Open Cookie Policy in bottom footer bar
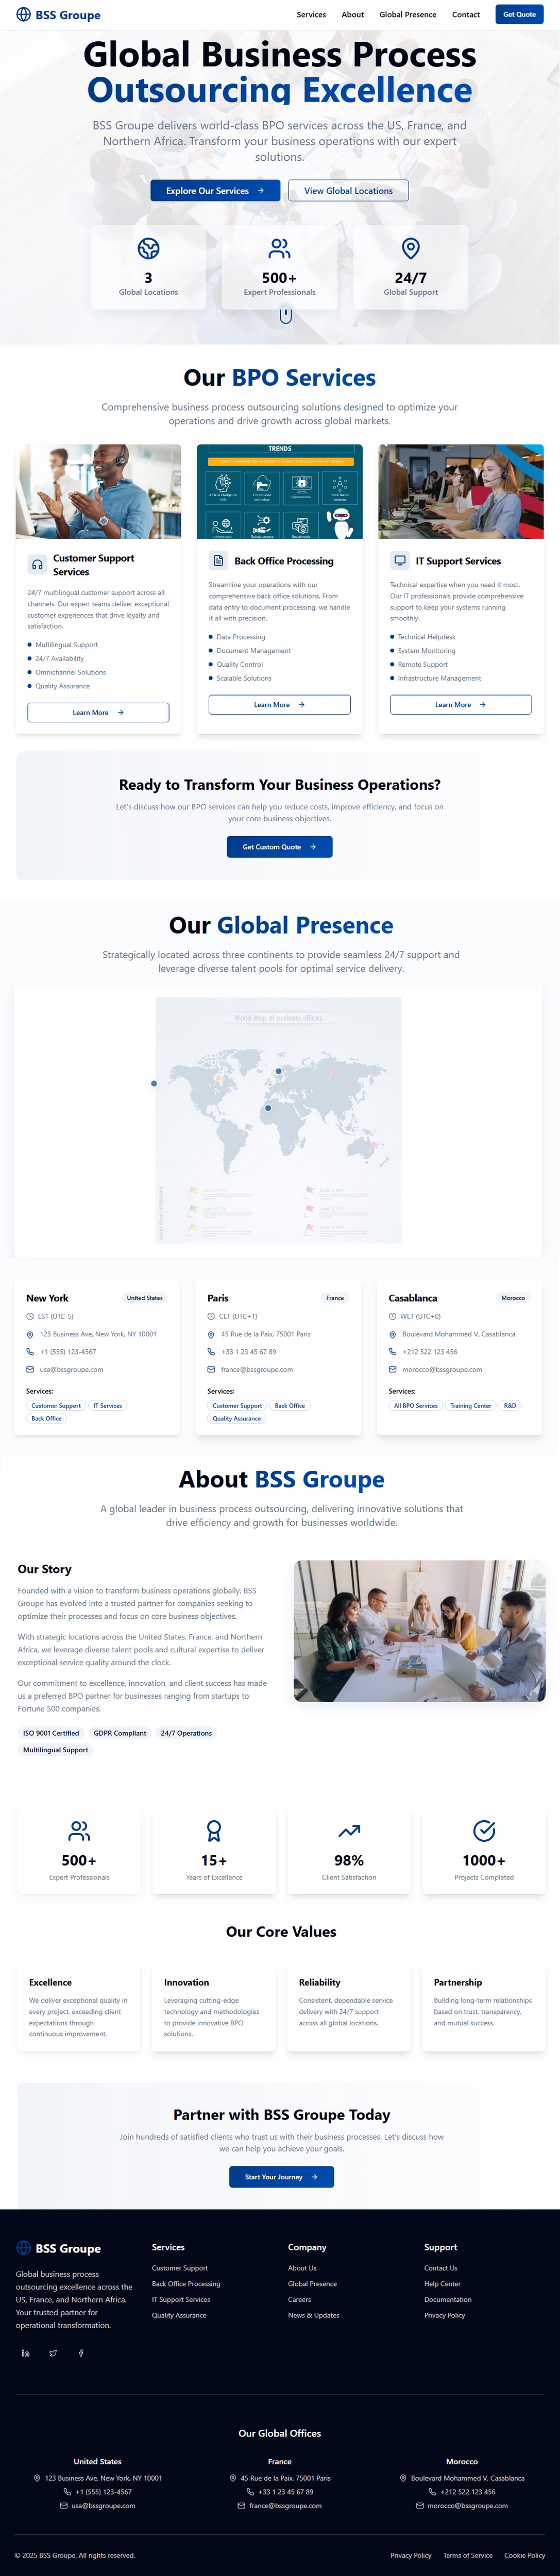This screenshot has height=2576, width=560. (x=524, y=2555)
